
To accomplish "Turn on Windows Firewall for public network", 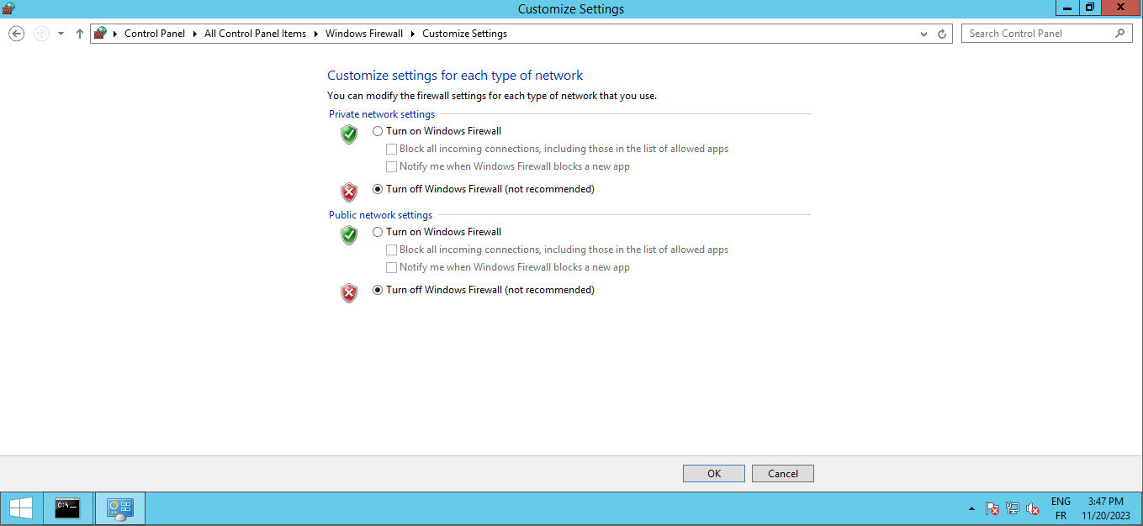I will pyautogui.click(x=378, y=232).
